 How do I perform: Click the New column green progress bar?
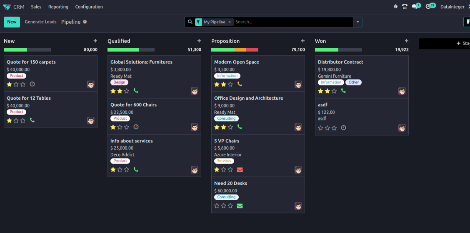(15, 49)
